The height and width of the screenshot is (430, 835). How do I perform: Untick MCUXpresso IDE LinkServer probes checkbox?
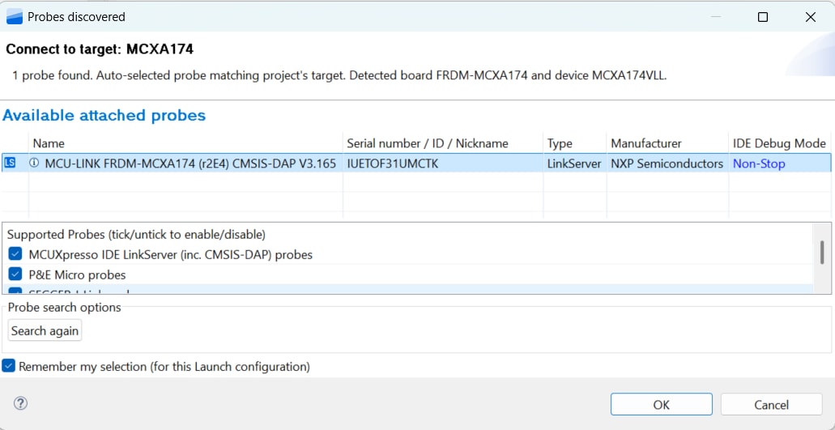click(15, 254)
